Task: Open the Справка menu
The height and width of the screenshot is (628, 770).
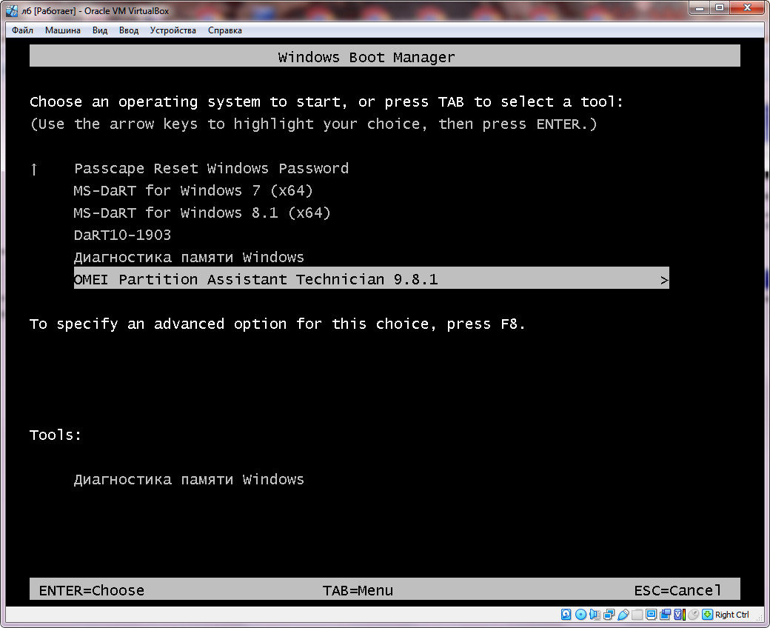Action: pyautogui.click(x=225, y=30)
